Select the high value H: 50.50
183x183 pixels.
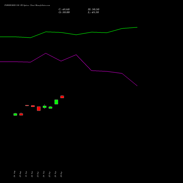[94, 10]
